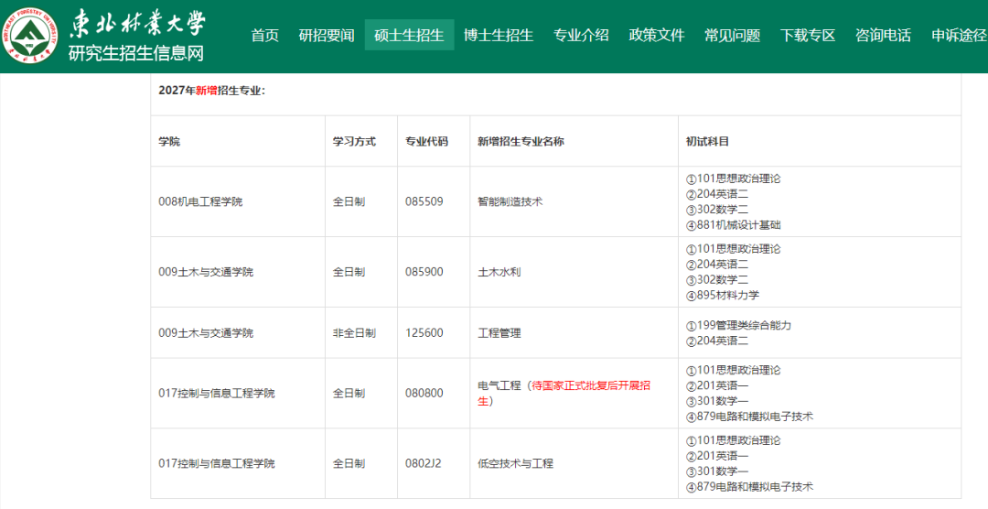Click ③302数学二 in the 智能制造技术 row
Viewport: 988px width, 509px height.
(717, 210)
